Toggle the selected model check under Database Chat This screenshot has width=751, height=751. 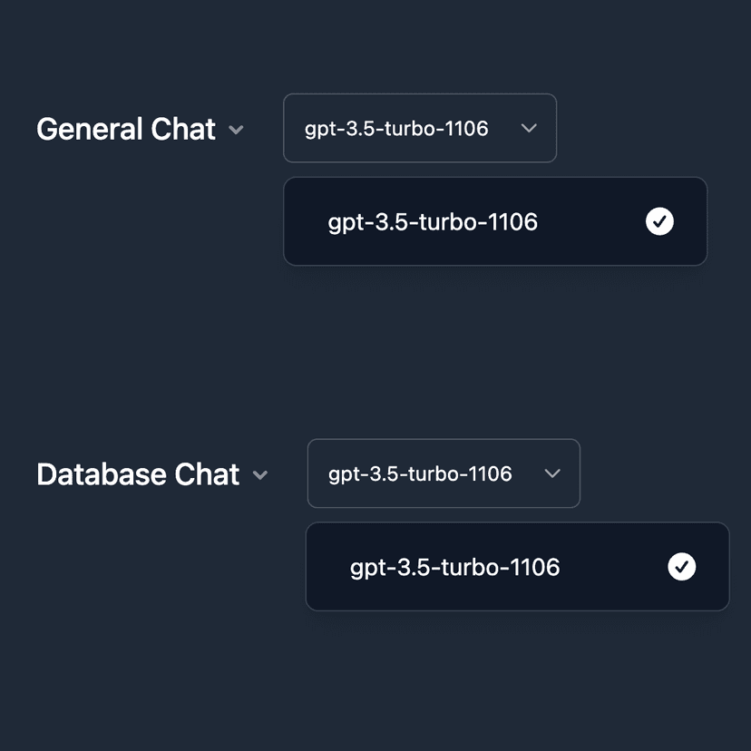tap(681, 567)
